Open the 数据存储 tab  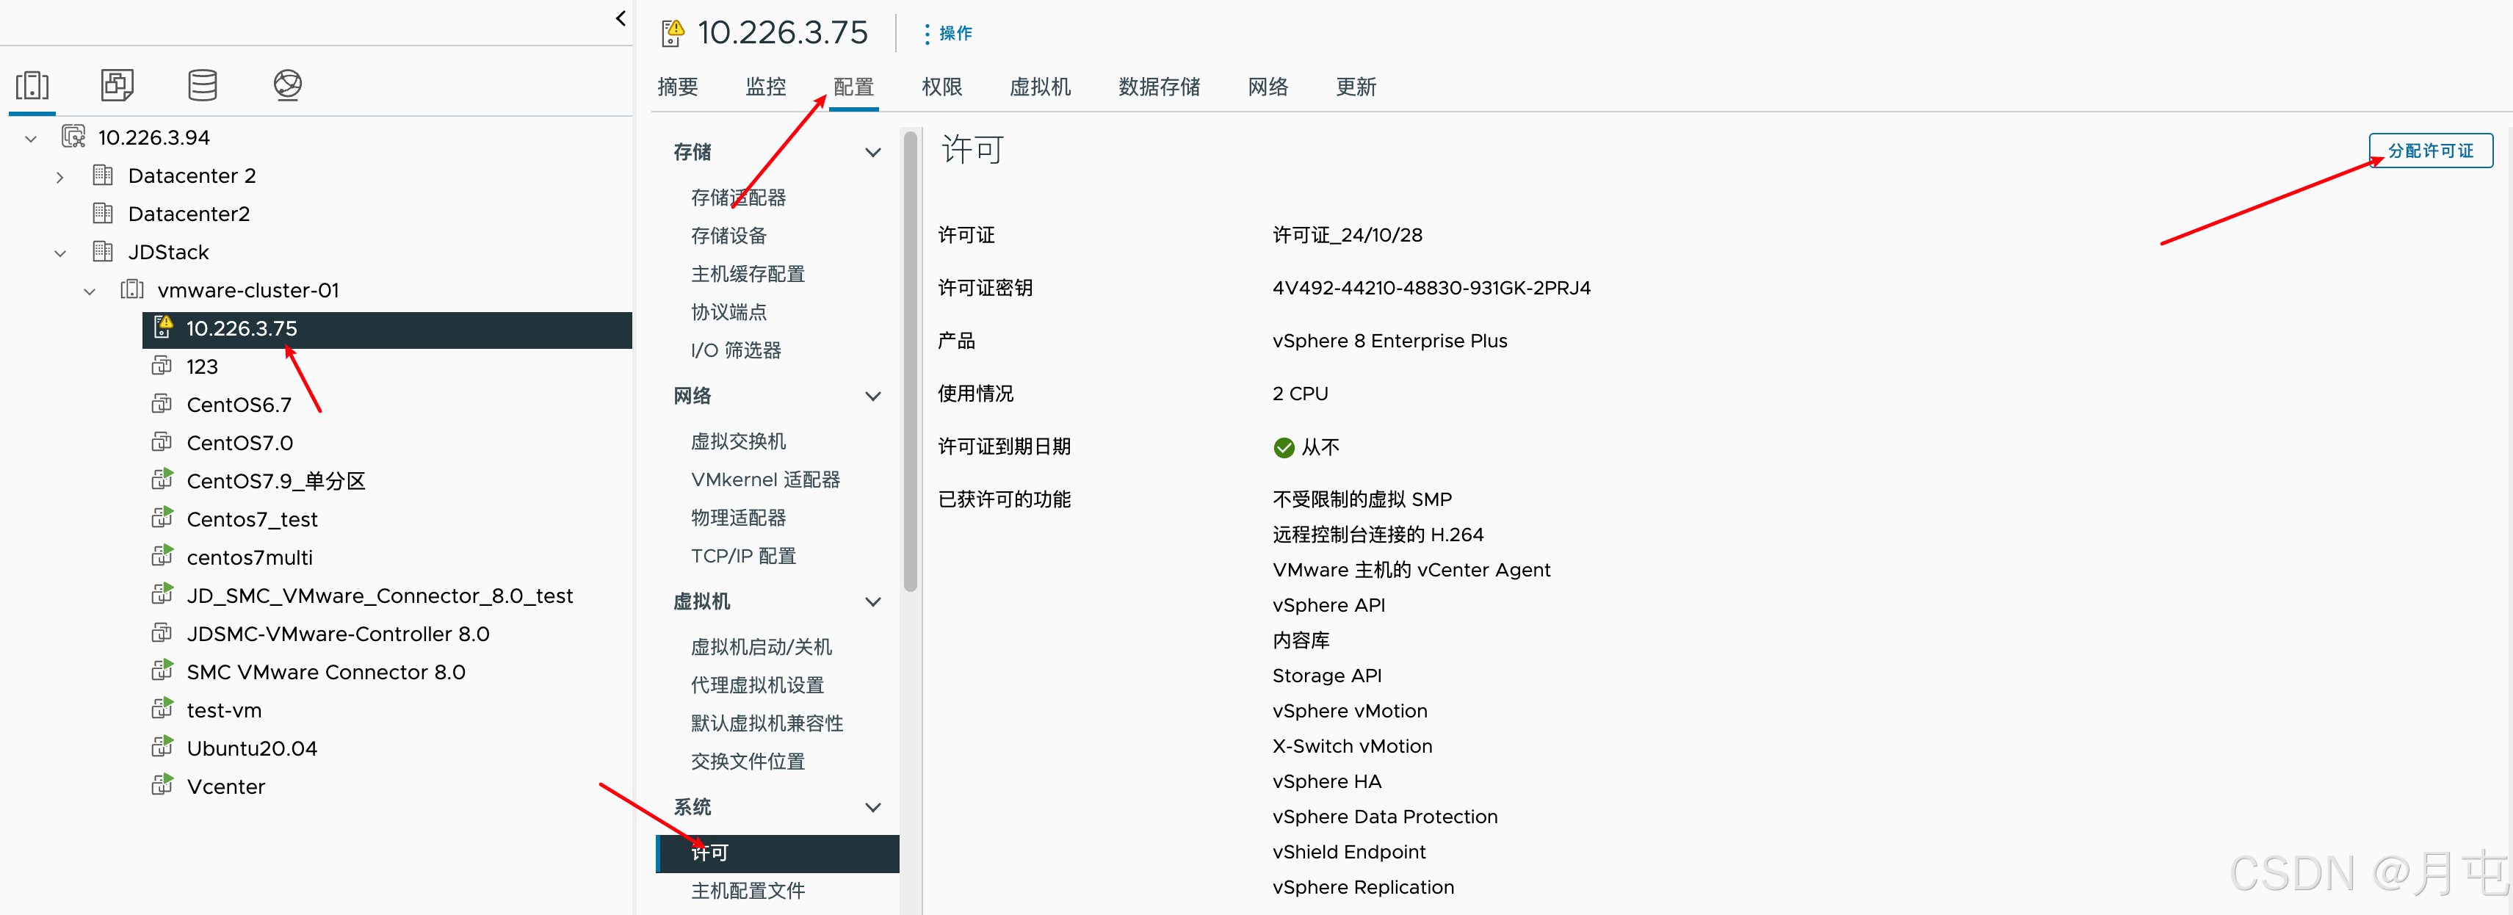coord(1158,87)
